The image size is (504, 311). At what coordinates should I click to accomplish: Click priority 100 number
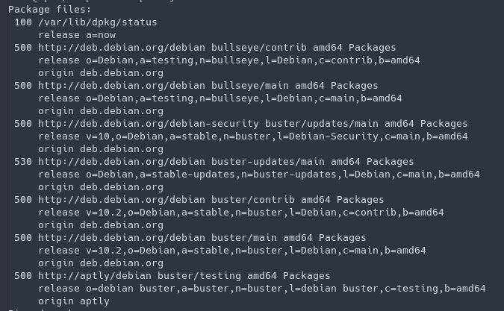click(x=23, y=22)
